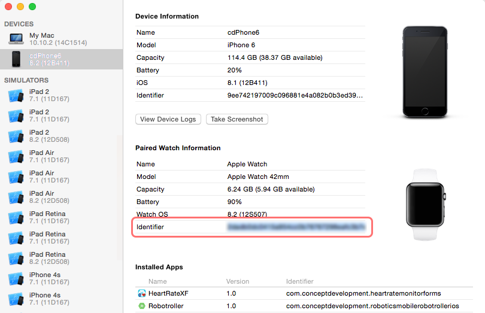Image resolution: width=485 pixels, height=313 pixels.
Task: Click the My Mac laptop icon
Action: 16,39
